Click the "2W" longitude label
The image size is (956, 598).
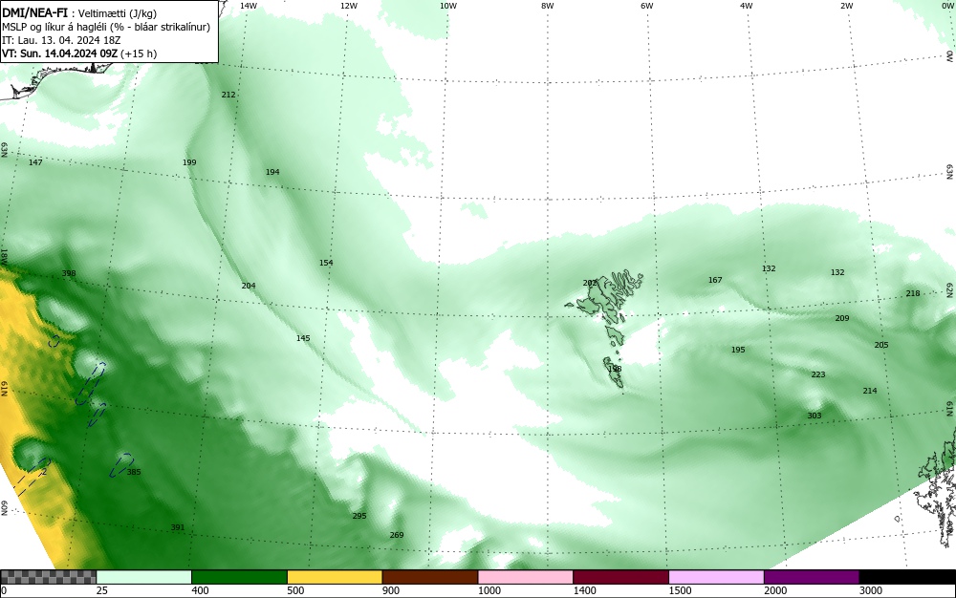(846, 6)
